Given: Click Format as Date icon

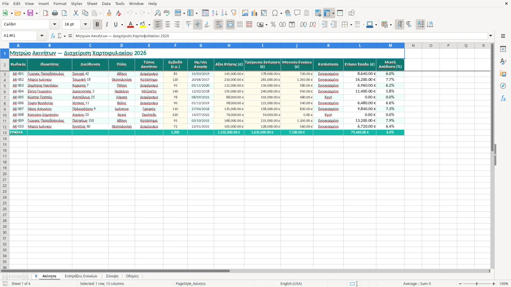Looking at the screenshot, I should (292, 25).
